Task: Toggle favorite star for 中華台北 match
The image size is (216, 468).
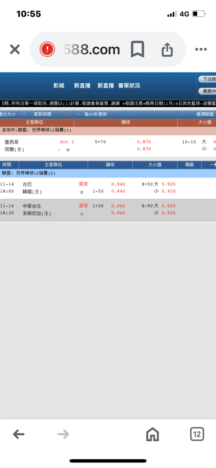Action: (x=82, y=214)
